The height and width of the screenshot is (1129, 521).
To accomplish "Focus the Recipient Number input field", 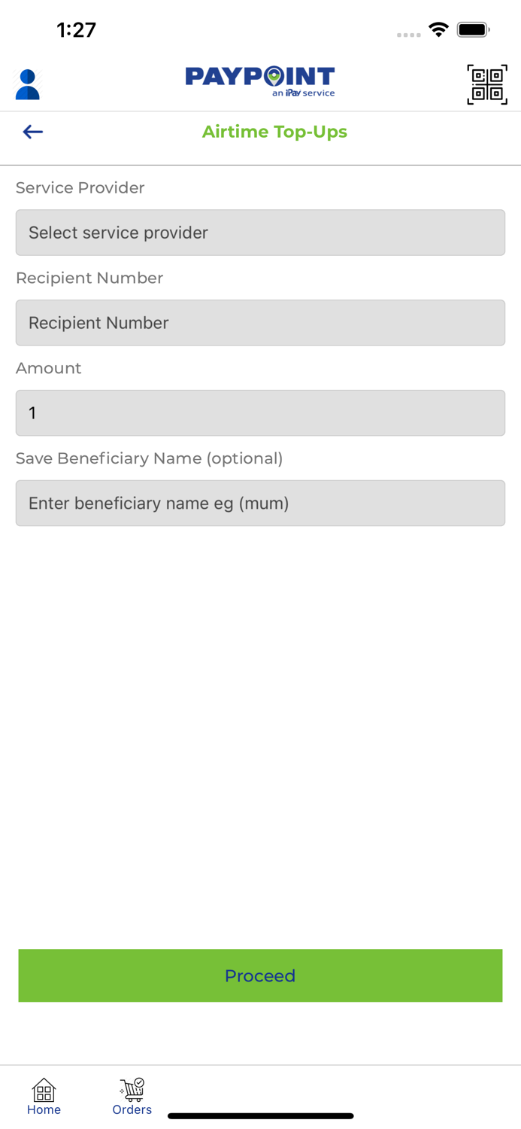I will [x=260, y=323].
